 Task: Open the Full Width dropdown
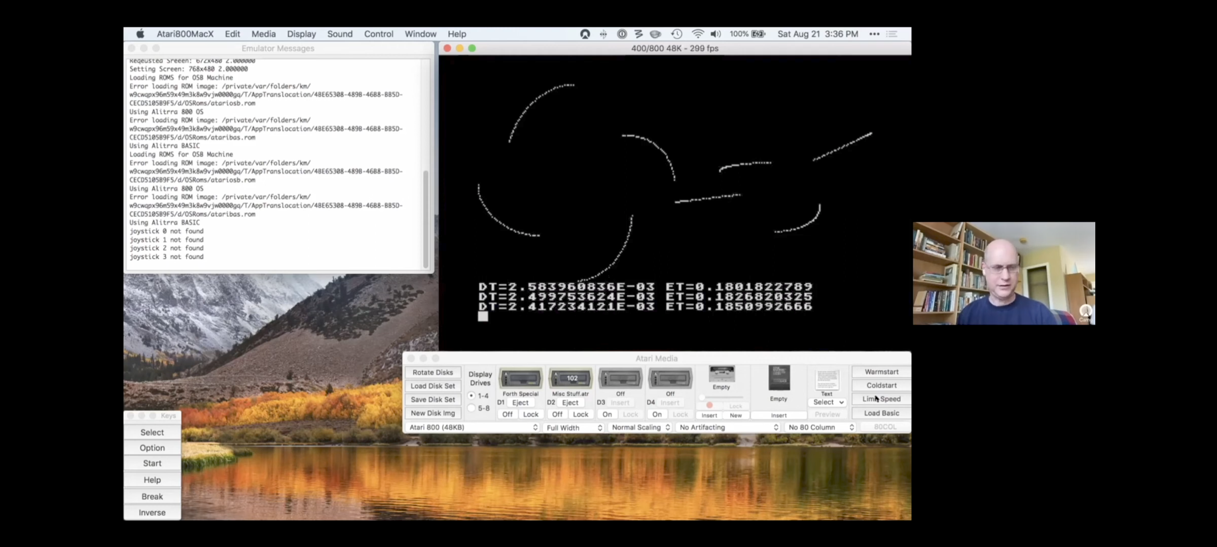(x=574, y=427)
